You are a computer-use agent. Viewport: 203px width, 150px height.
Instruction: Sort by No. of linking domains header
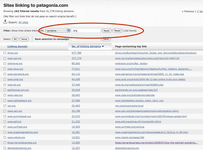point(86,46)
